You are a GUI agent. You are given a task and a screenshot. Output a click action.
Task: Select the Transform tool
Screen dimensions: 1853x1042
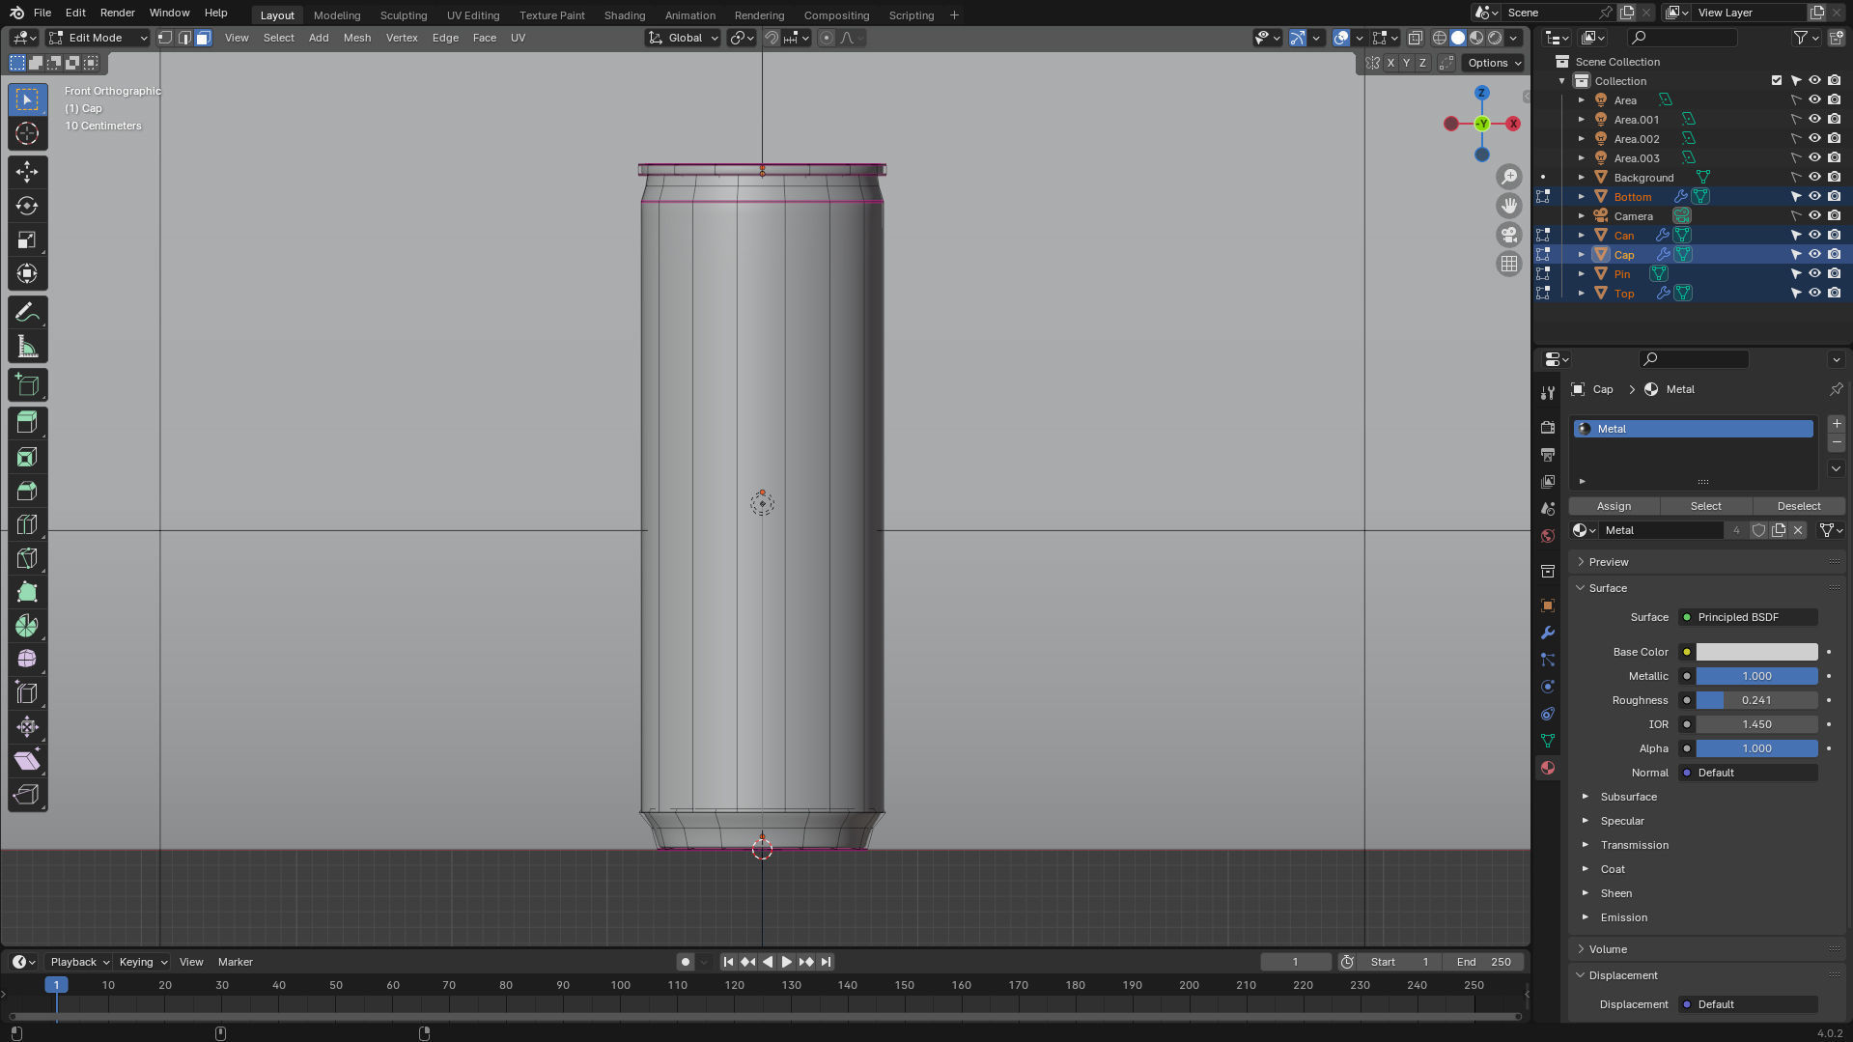(27, 273)
